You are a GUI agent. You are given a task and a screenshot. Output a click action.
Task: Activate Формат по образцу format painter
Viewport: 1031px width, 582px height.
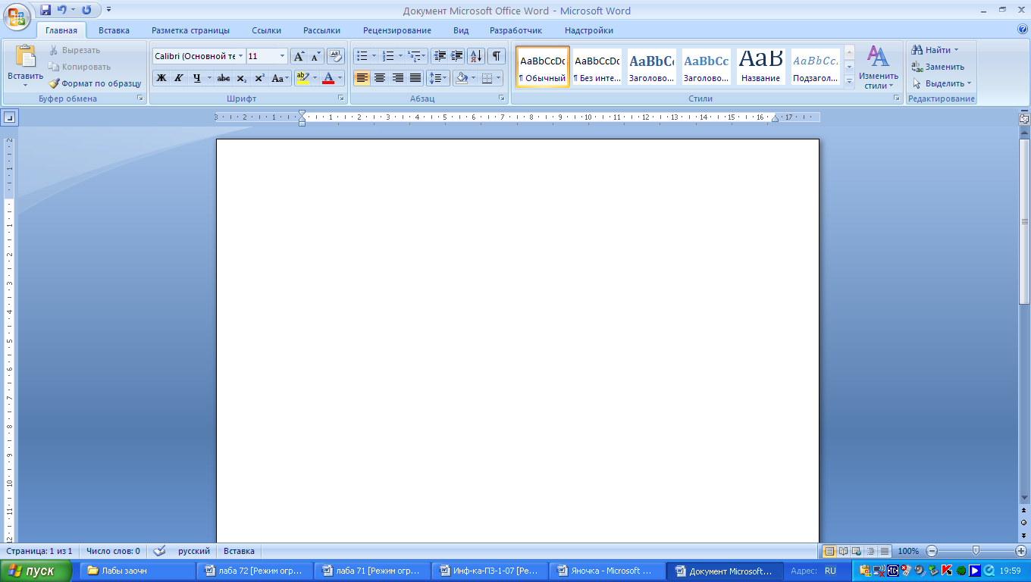pos(95,83)
